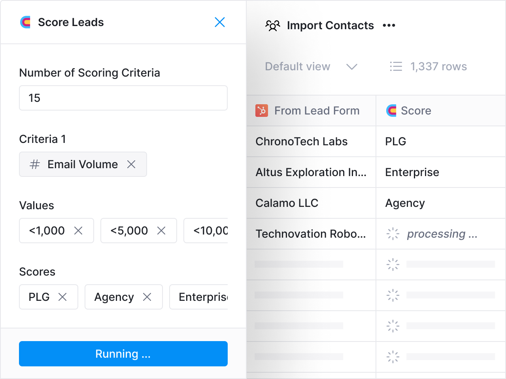The width and height of the screenshot is (506, 379).
Task: Remove the Email Volume criteria chip
Action: point(132,164)
